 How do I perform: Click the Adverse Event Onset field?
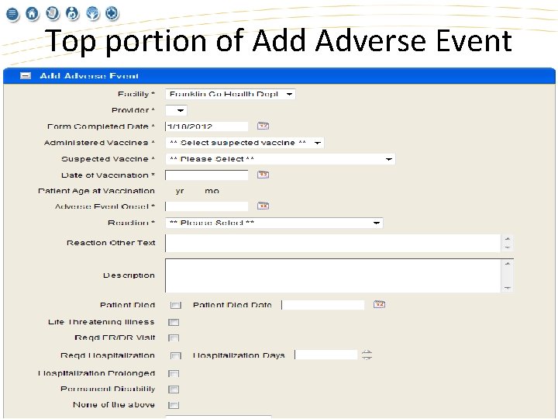coord(207,206)
